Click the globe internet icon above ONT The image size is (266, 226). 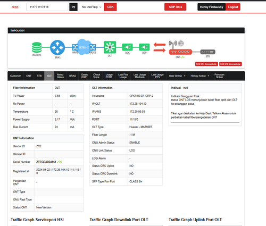click(x=181, y=43)
